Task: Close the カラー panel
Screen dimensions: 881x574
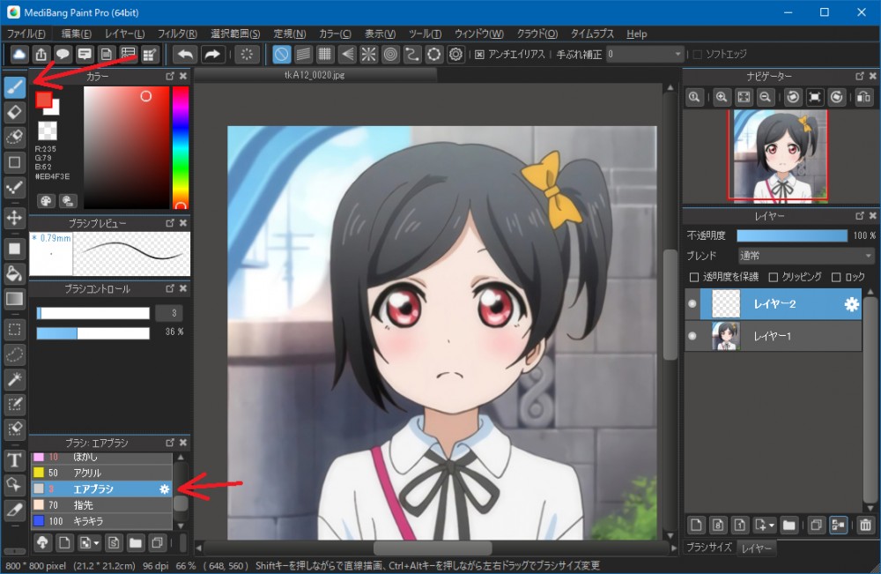Action: click(183, 76)
